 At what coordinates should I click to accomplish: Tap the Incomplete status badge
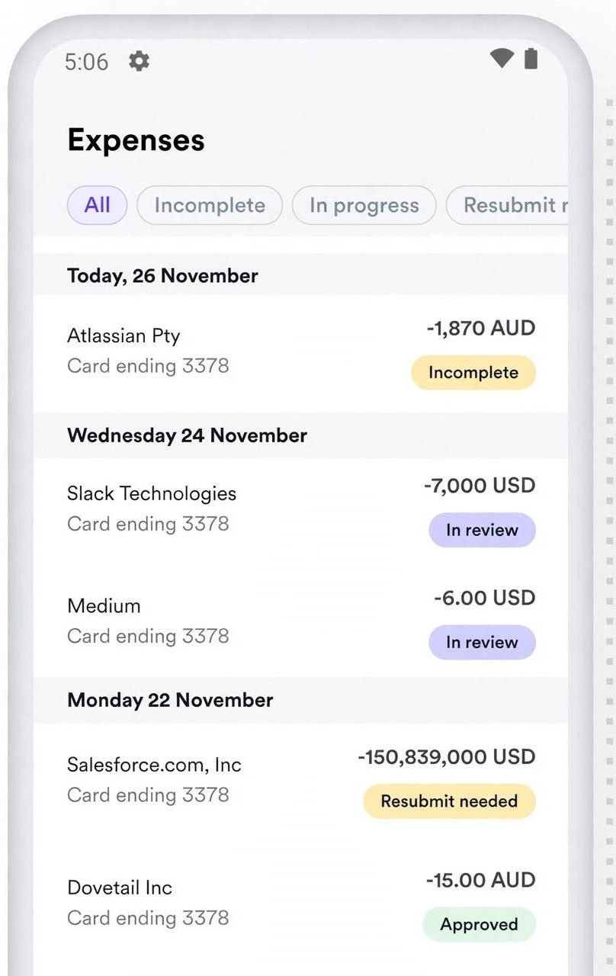tap(473, 373)
